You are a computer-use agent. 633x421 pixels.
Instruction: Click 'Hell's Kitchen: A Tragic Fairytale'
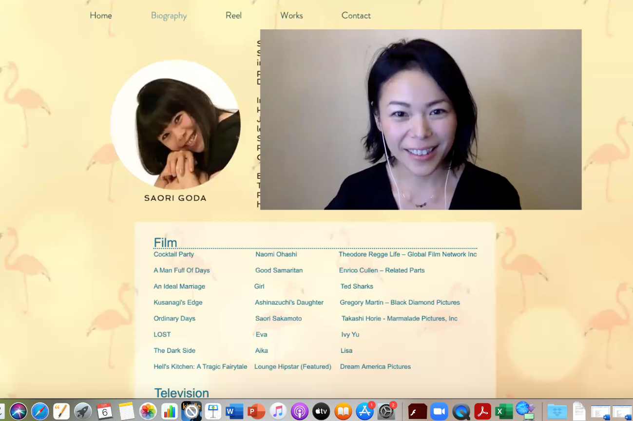(x=200, y=367)
